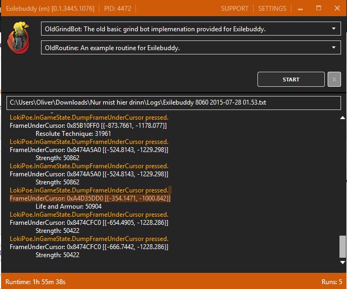Close the Exilebuddy window

[337, 8]
